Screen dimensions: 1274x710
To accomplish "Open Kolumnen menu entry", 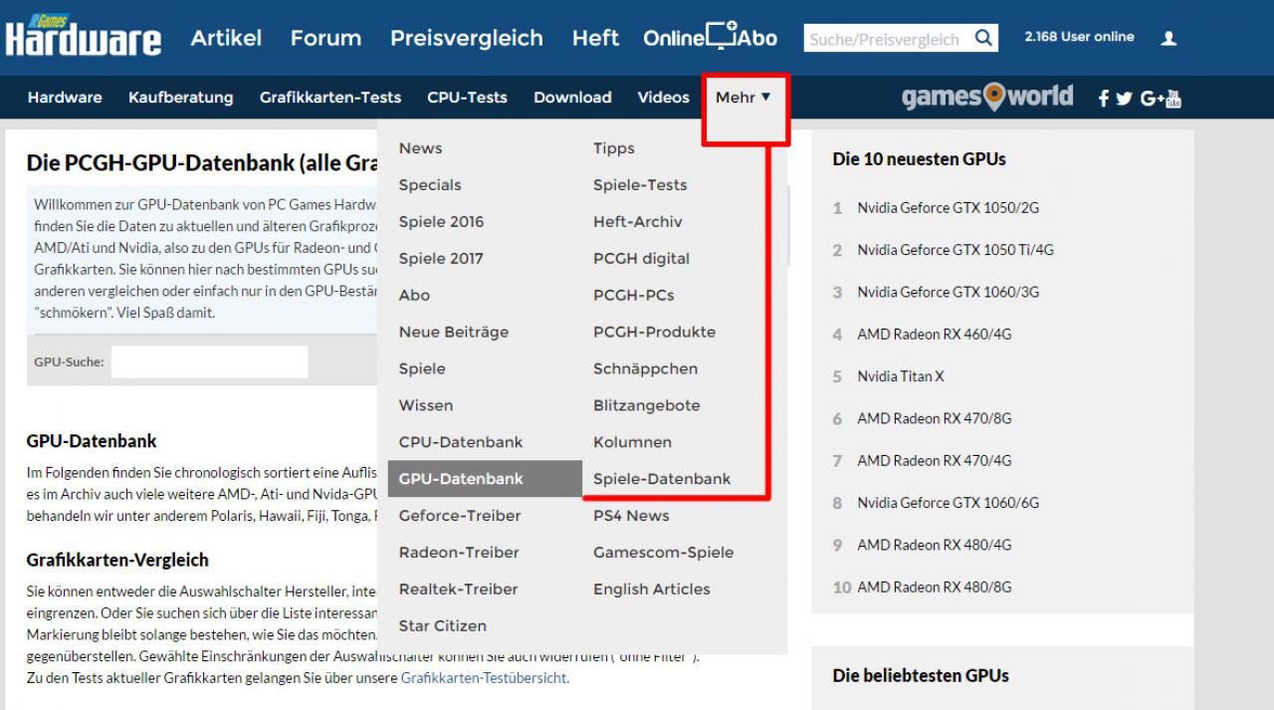I will point(632,442).
